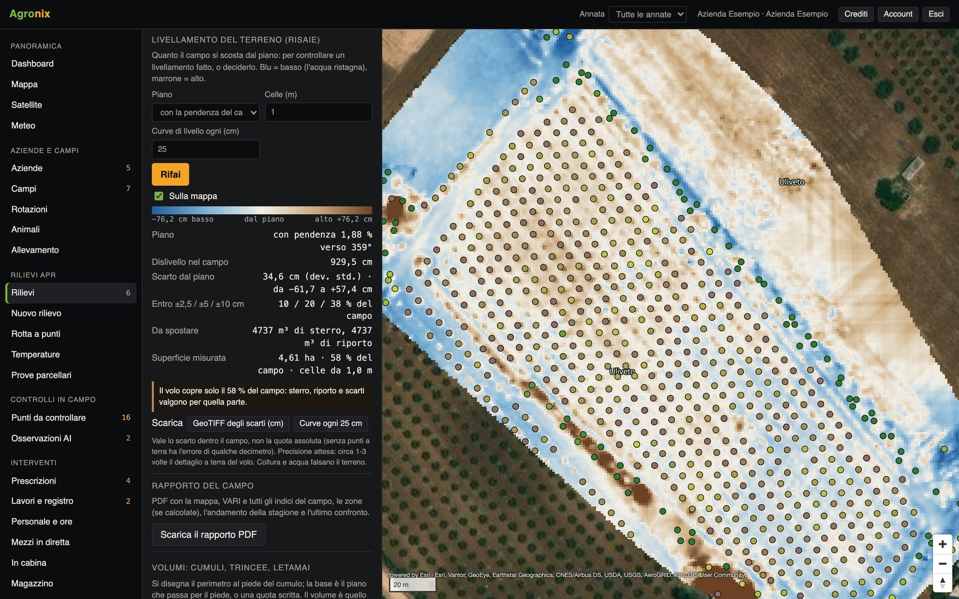Viewport: 959px width, 599px height.
Task: Select Rilievi in the sidebar
Action: [x=70, y=293]
